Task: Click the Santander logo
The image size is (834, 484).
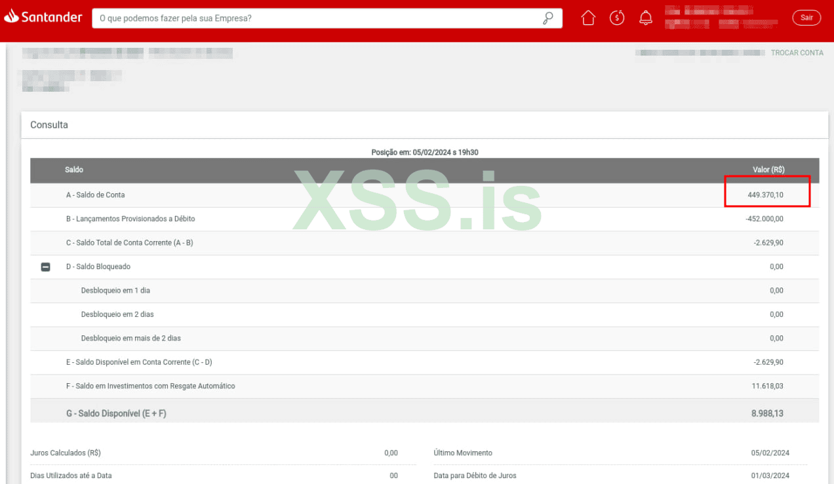Action: pos(43,18)
